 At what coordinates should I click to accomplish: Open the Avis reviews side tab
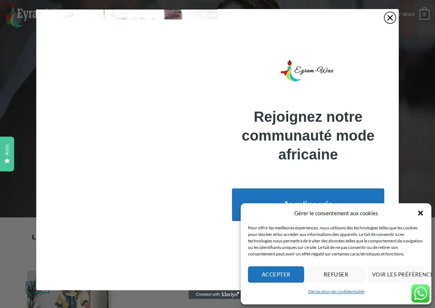coord(7,154)
